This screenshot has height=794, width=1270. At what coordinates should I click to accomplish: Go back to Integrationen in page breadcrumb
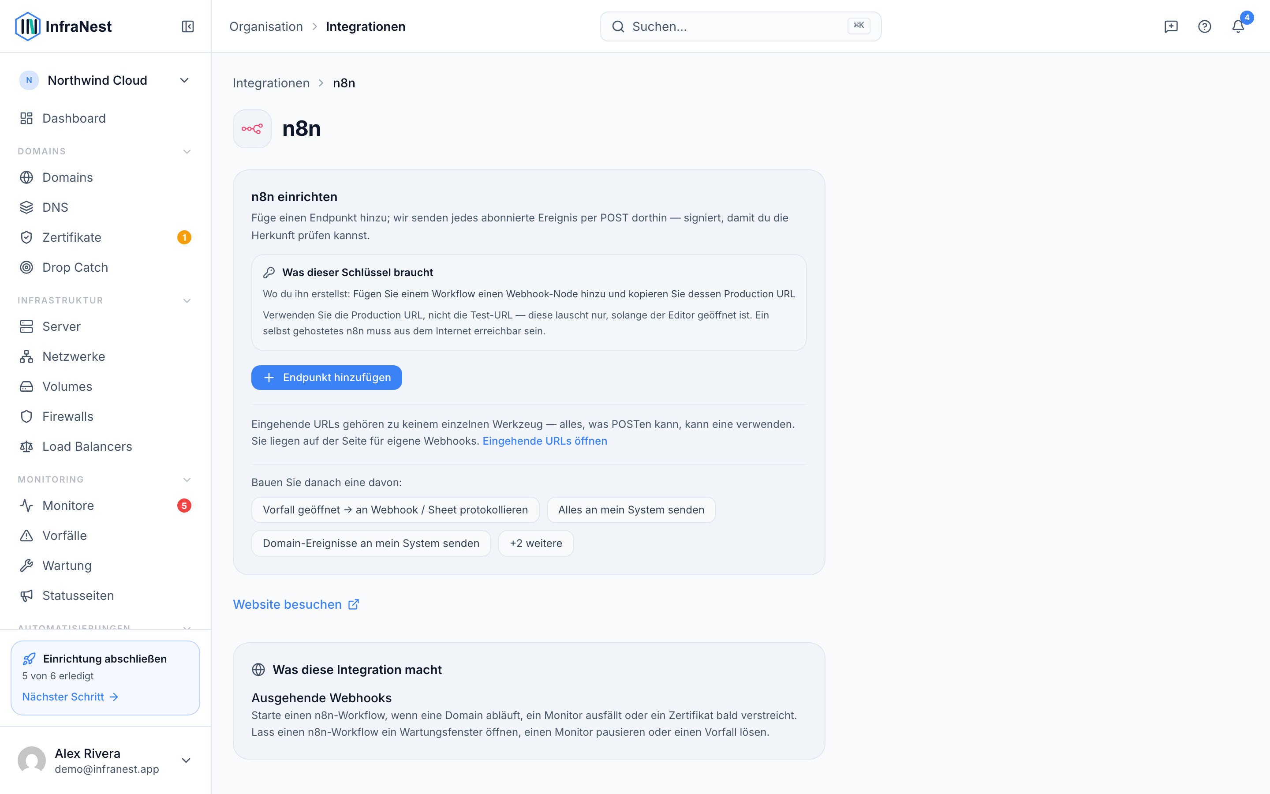point(271,83)
